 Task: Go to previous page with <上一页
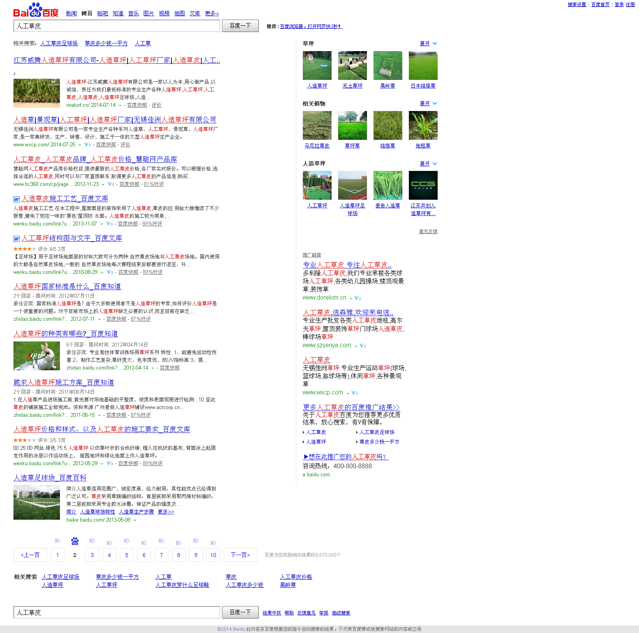[x=30, y=555]
